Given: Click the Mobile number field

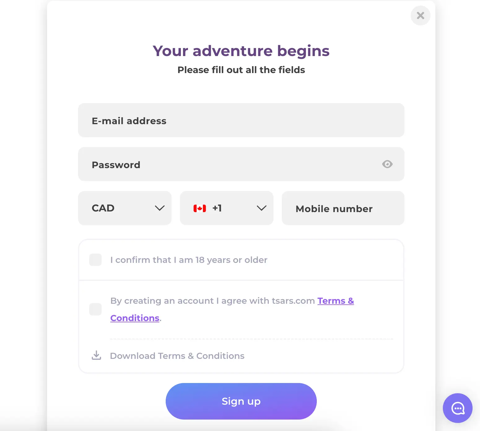Looking at the screenshot, I should (x=343, y=208).
